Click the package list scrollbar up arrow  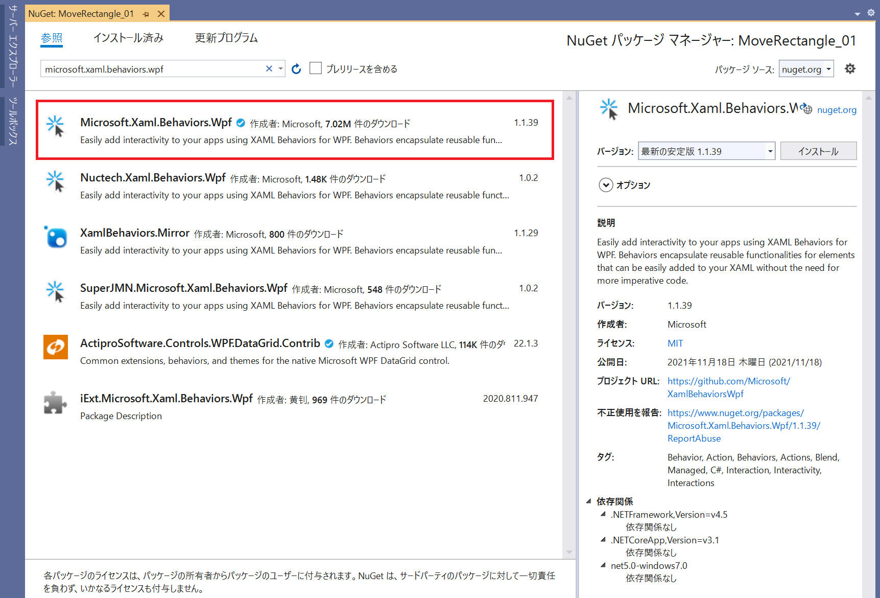pyautogui.click(x=569, y=97)
